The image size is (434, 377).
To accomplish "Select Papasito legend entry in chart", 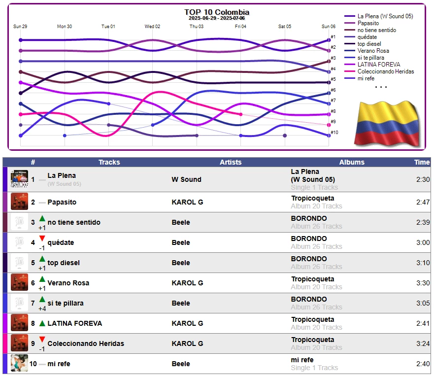I will click(x=368, y=23).
